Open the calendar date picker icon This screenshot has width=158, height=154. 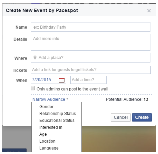point(62,80)
